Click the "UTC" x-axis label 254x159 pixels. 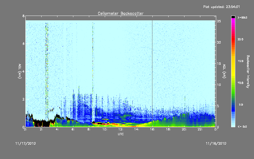[121, 134]
